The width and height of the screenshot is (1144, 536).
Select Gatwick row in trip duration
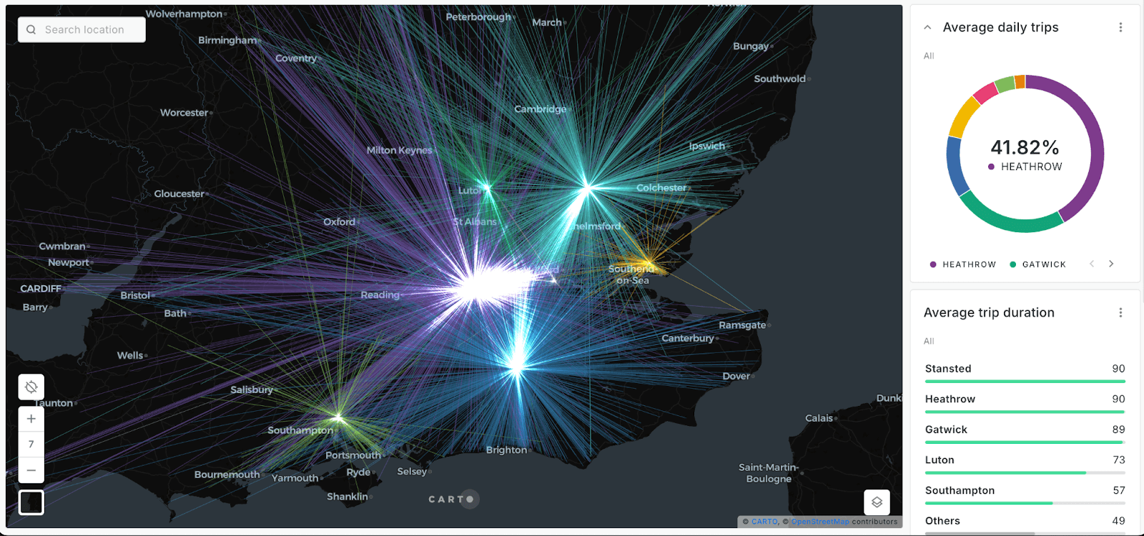[x=1025, y=433]
